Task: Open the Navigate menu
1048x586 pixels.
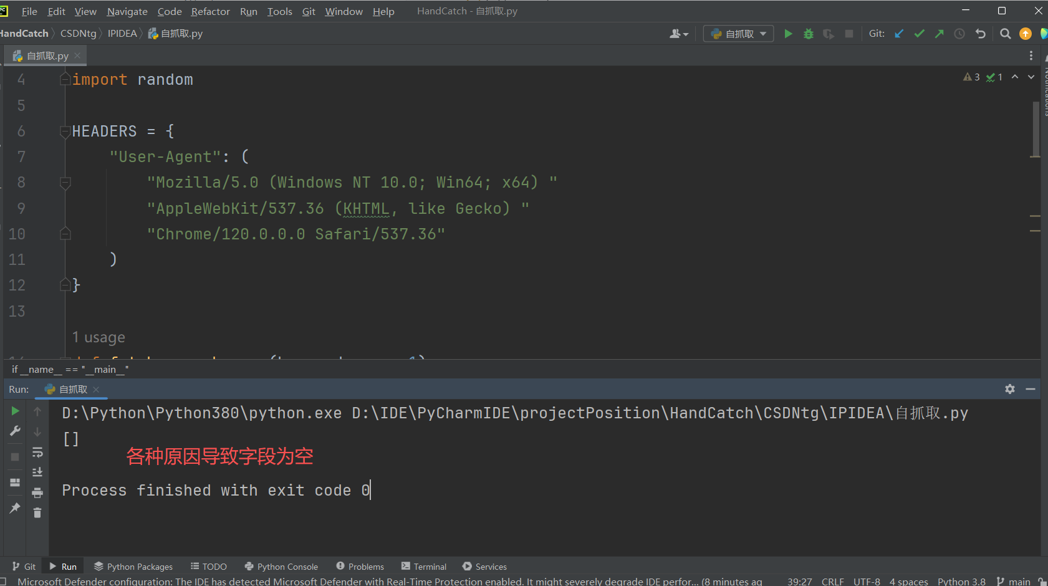Action: tap(127, 11)
